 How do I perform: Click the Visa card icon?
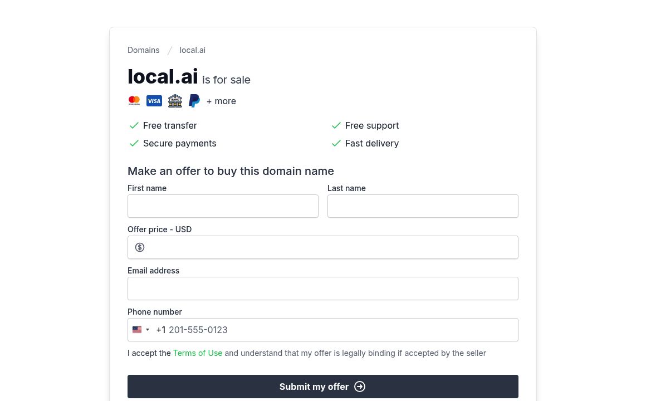154,101
